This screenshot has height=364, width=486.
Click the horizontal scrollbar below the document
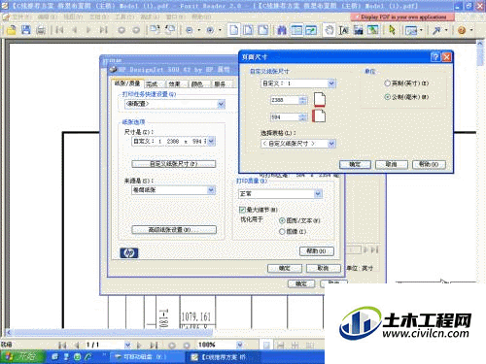click(109, 332)
